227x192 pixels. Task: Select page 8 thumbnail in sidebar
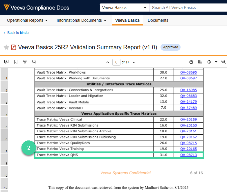[x=4, y=159]
